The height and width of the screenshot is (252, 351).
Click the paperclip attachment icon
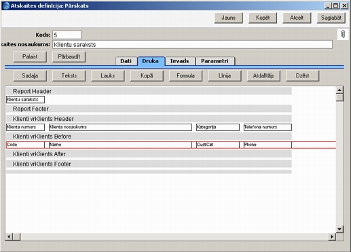tap(343, 35)
